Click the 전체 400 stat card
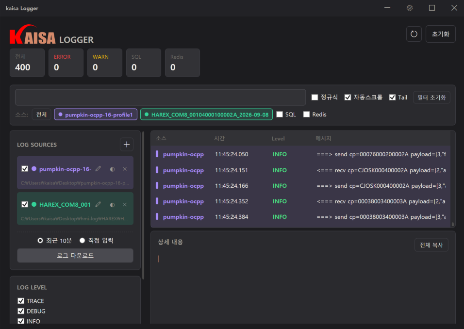Image resolution: width=464 pixels, height=329 pixels. 27,63
